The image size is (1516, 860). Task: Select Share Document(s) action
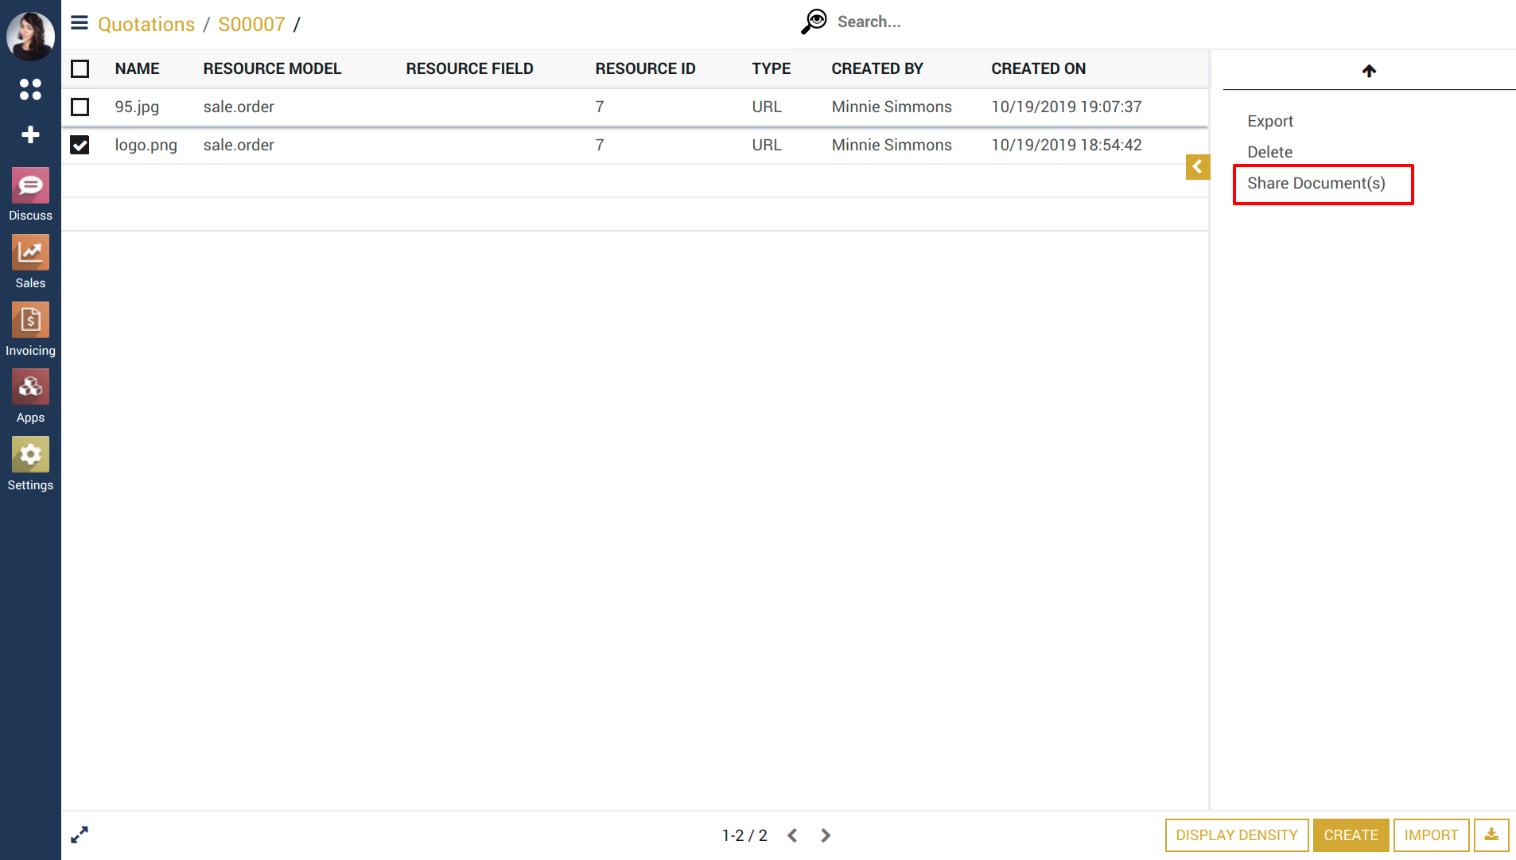[1316, 183]
